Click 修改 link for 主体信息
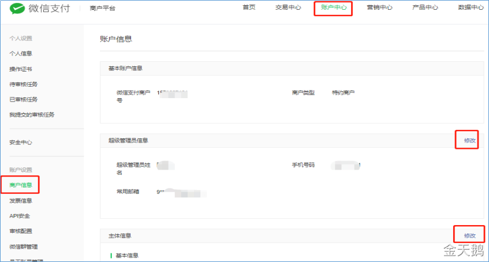489x262 pixels. [x=470, y=235]
